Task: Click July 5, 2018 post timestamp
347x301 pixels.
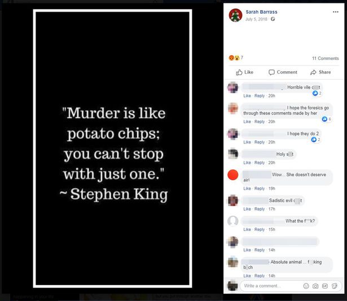Action: (256, 19)
